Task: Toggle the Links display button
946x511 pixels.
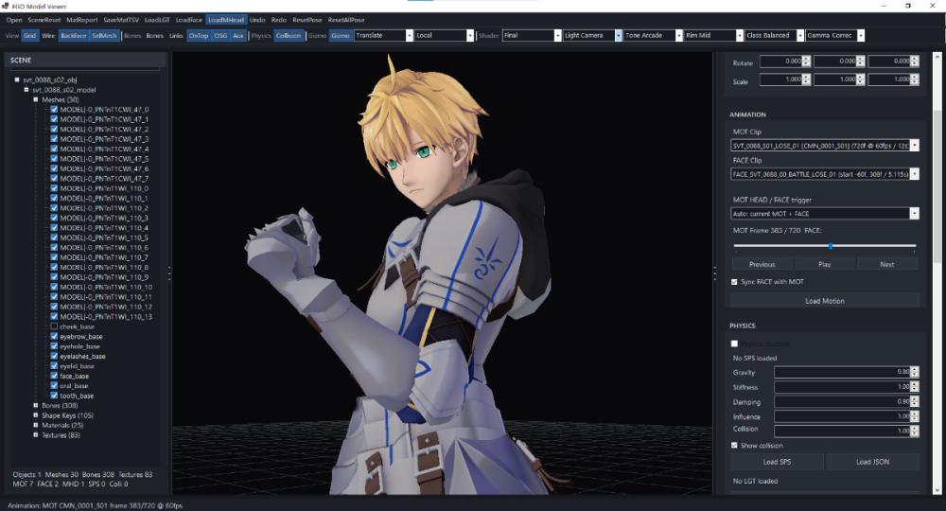Action: pos(176,36)
